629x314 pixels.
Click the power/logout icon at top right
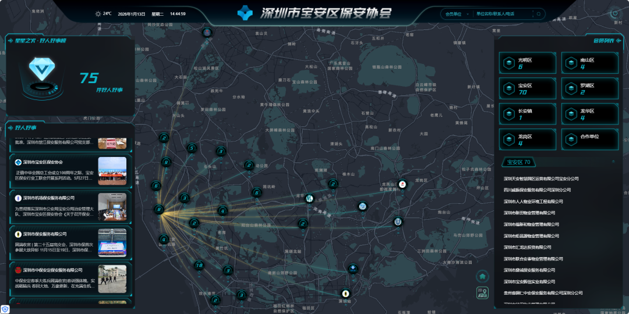coord(614,13)
